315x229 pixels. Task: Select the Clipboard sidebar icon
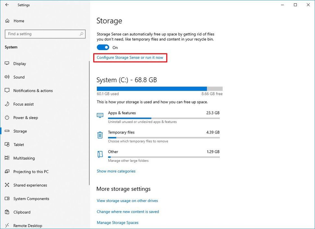(x=7, y=212)
